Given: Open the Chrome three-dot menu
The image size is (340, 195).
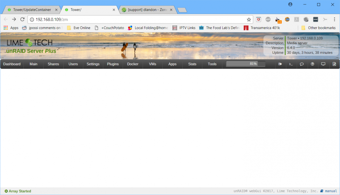Looking at the screenshot, I should coord(334,19).
